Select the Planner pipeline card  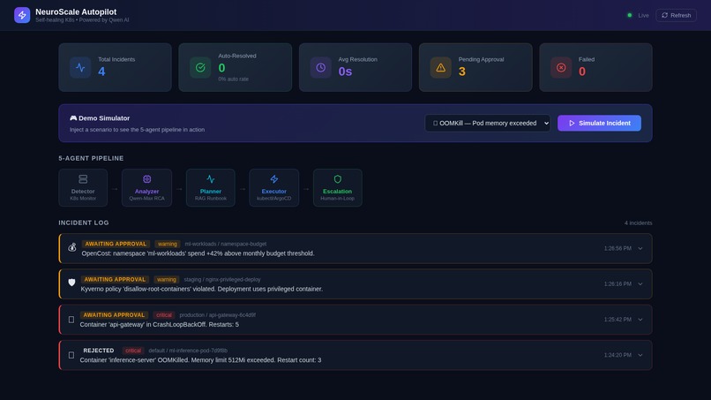click(x=211, y=187)
